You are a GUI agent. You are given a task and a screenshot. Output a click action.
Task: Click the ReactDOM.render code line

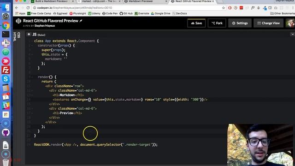pyautogui.click(x=96, y=145)
